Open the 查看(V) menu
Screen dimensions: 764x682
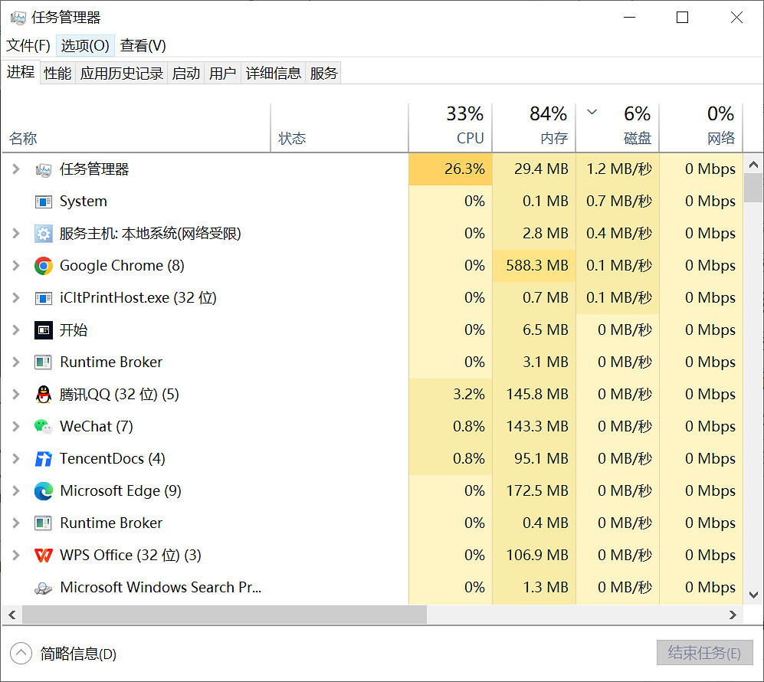142,45
